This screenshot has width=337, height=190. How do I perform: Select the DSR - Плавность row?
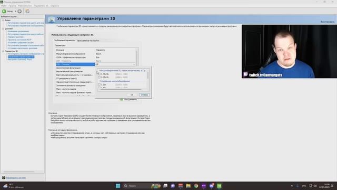(x=96, y=61)
